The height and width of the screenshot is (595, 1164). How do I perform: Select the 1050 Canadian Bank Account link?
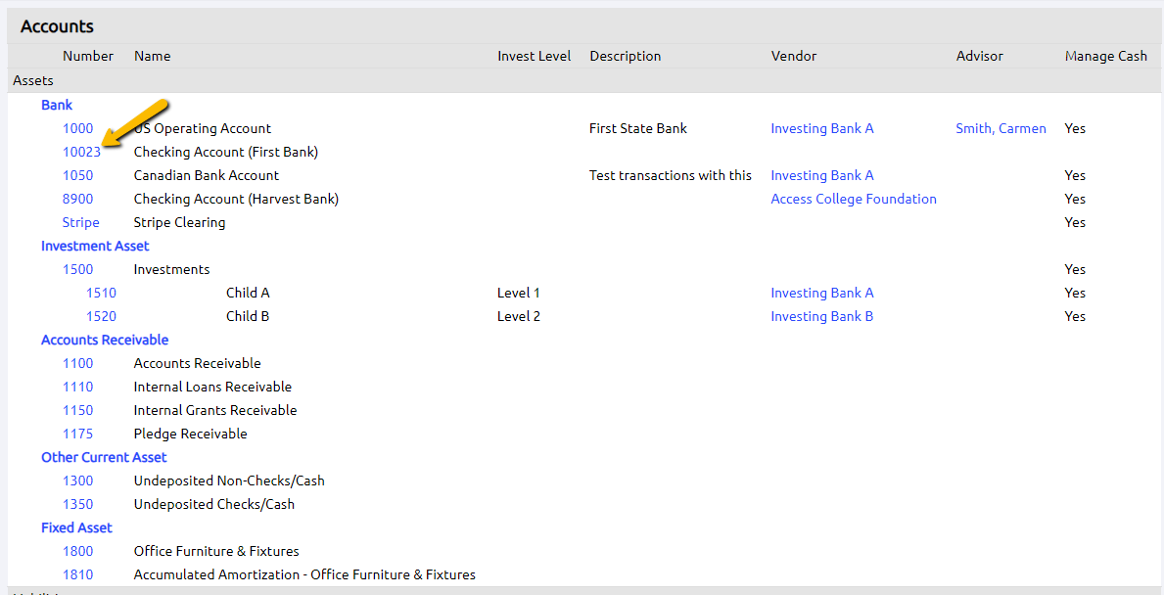pyautogui.click(x=77, y=175)
